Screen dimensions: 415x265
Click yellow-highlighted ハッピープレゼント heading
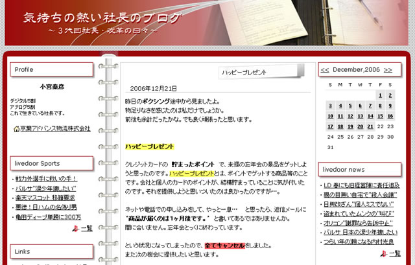[x=150, y=146]
